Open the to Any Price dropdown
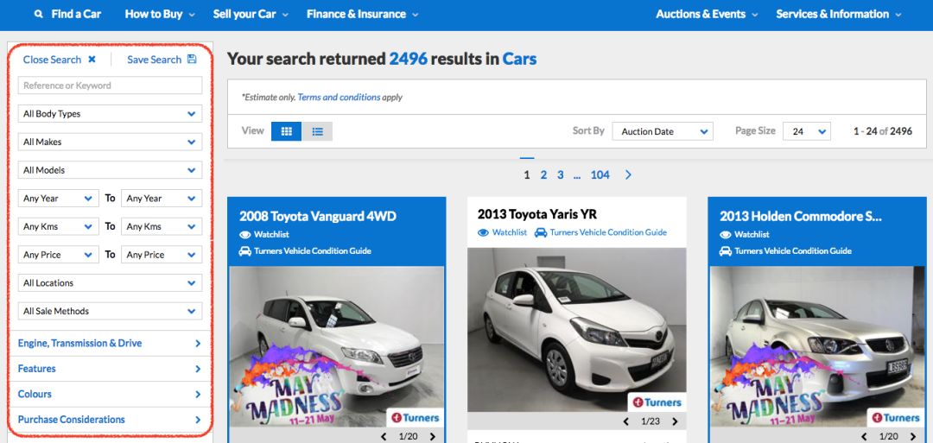The image size is (933, 443). coord(162,255)
